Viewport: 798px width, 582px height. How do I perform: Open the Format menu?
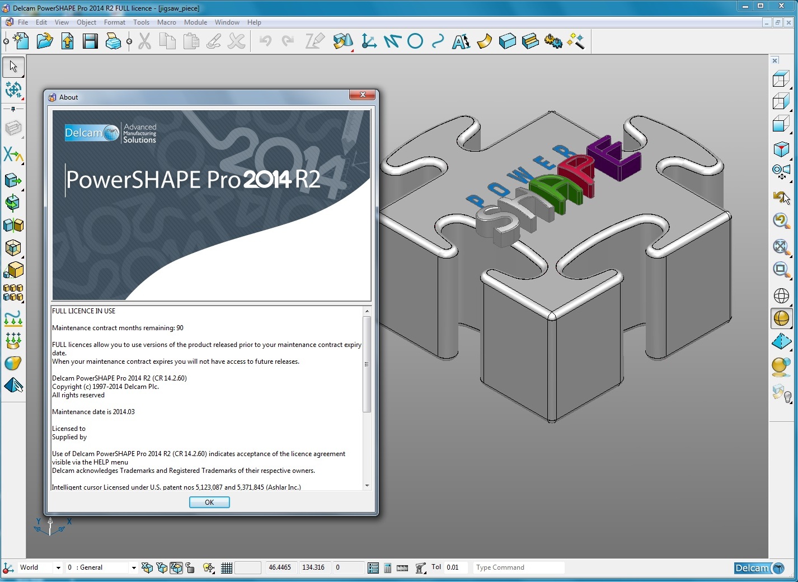pos(114,22)
